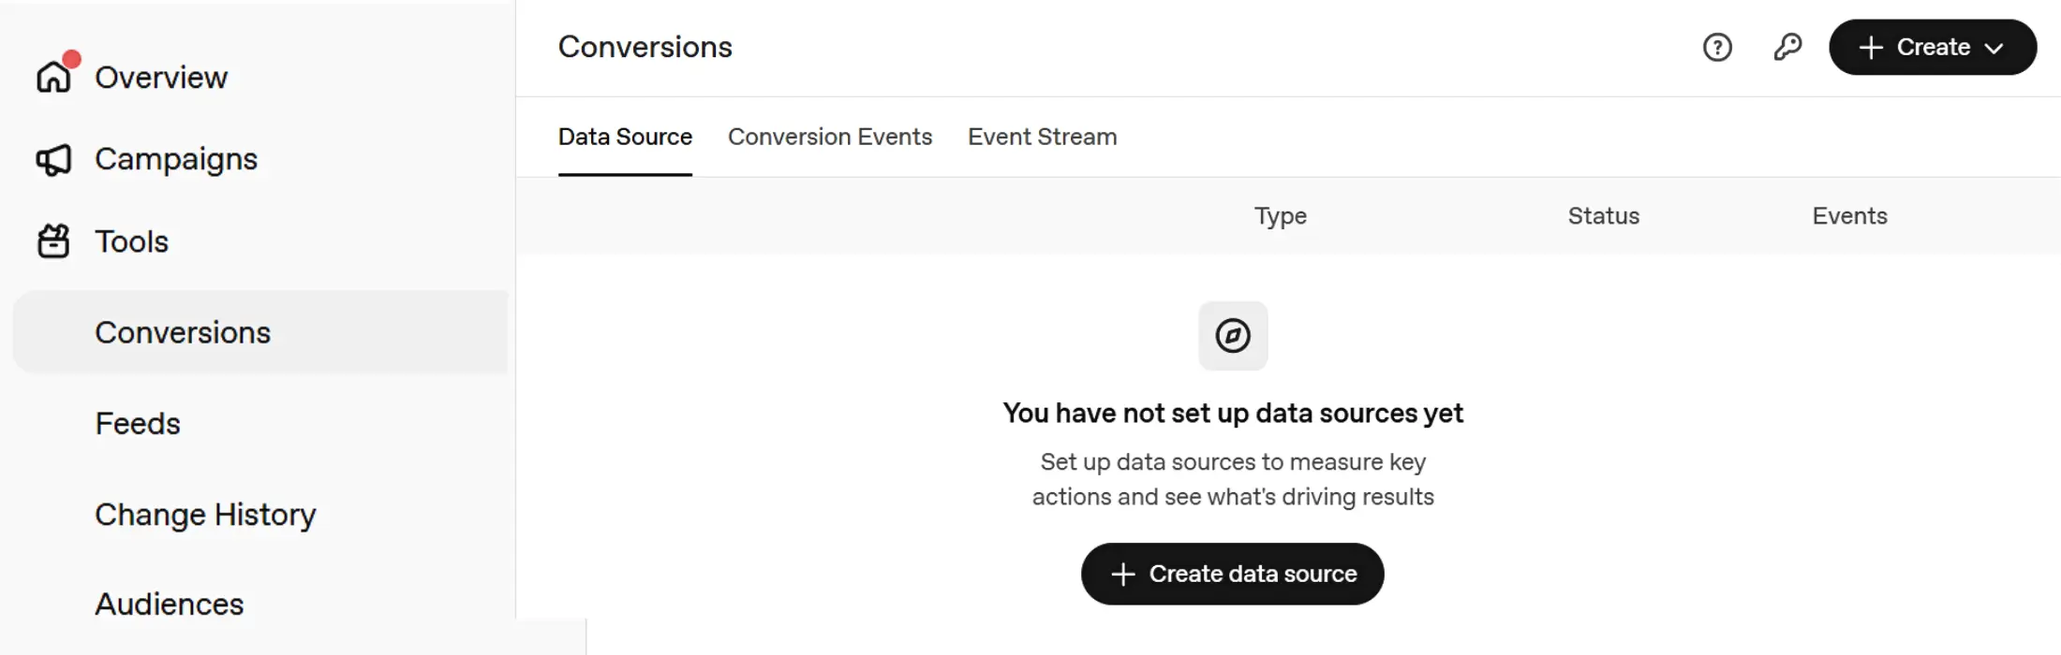Click the Tools sidebar label
This screenshot has height=655, width=2061.
(x=131, y=241)
